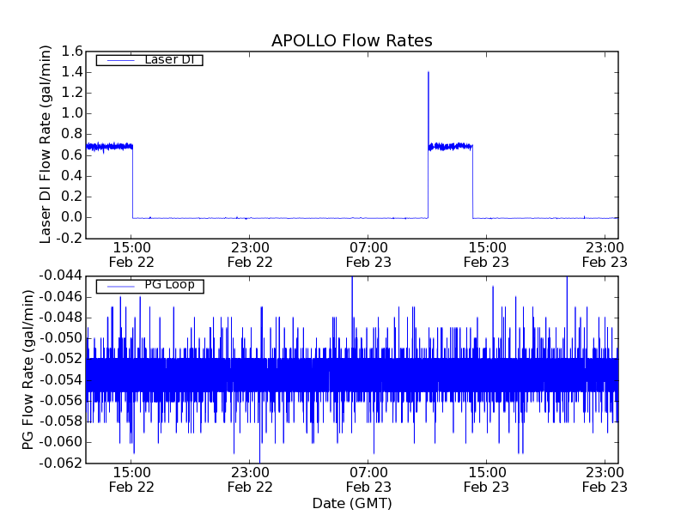Click the -0.044 tick on the PG axis

[61, 276]
